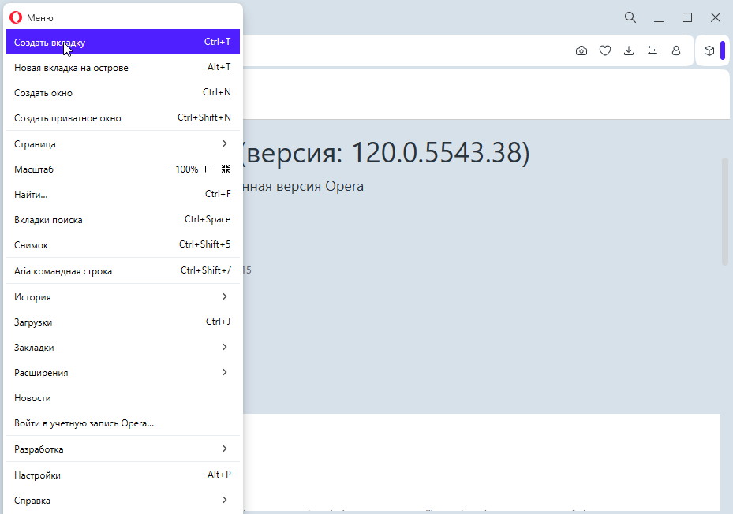Open Вкладки поиска menu entry
733x514 pixels.
point(123,220)
